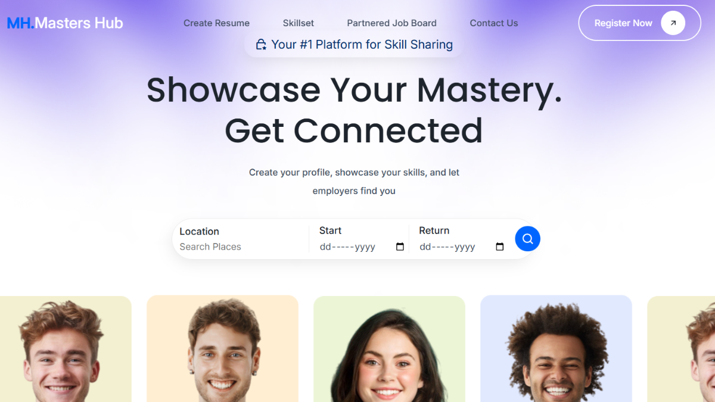Open the Start date calendar picker icon

[400, 247]
